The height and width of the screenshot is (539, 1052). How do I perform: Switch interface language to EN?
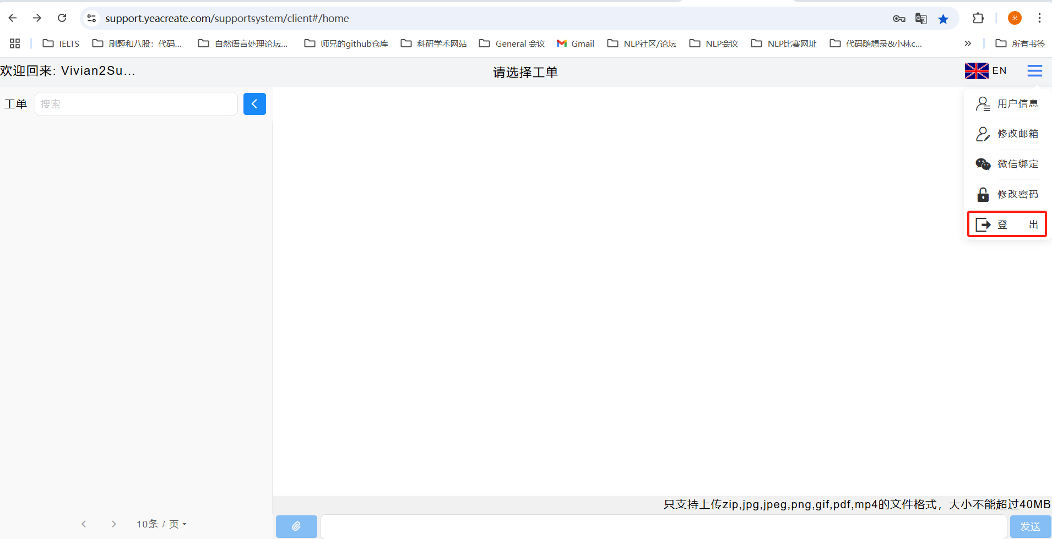[999, 70]
